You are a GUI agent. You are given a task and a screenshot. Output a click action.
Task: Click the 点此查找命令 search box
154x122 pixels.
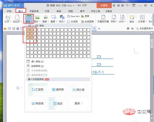[x=145, y=29]
